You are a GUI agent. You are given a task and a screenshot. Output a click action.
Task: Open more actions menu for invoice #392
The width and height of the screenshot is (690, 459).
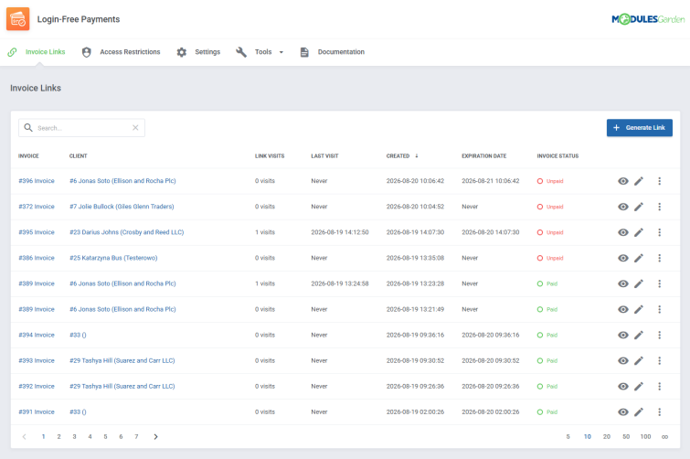(x=659, y=386)
